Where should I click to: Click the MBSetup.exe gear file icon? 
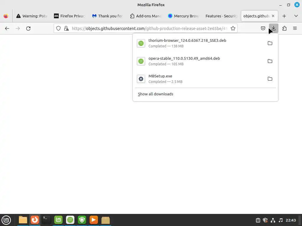click(x=141, y=79)
